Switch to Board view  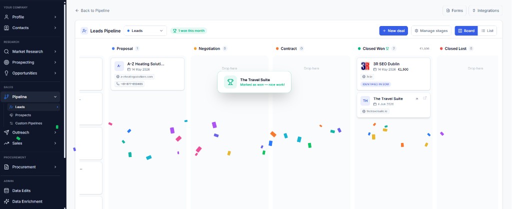coord(466,30)
